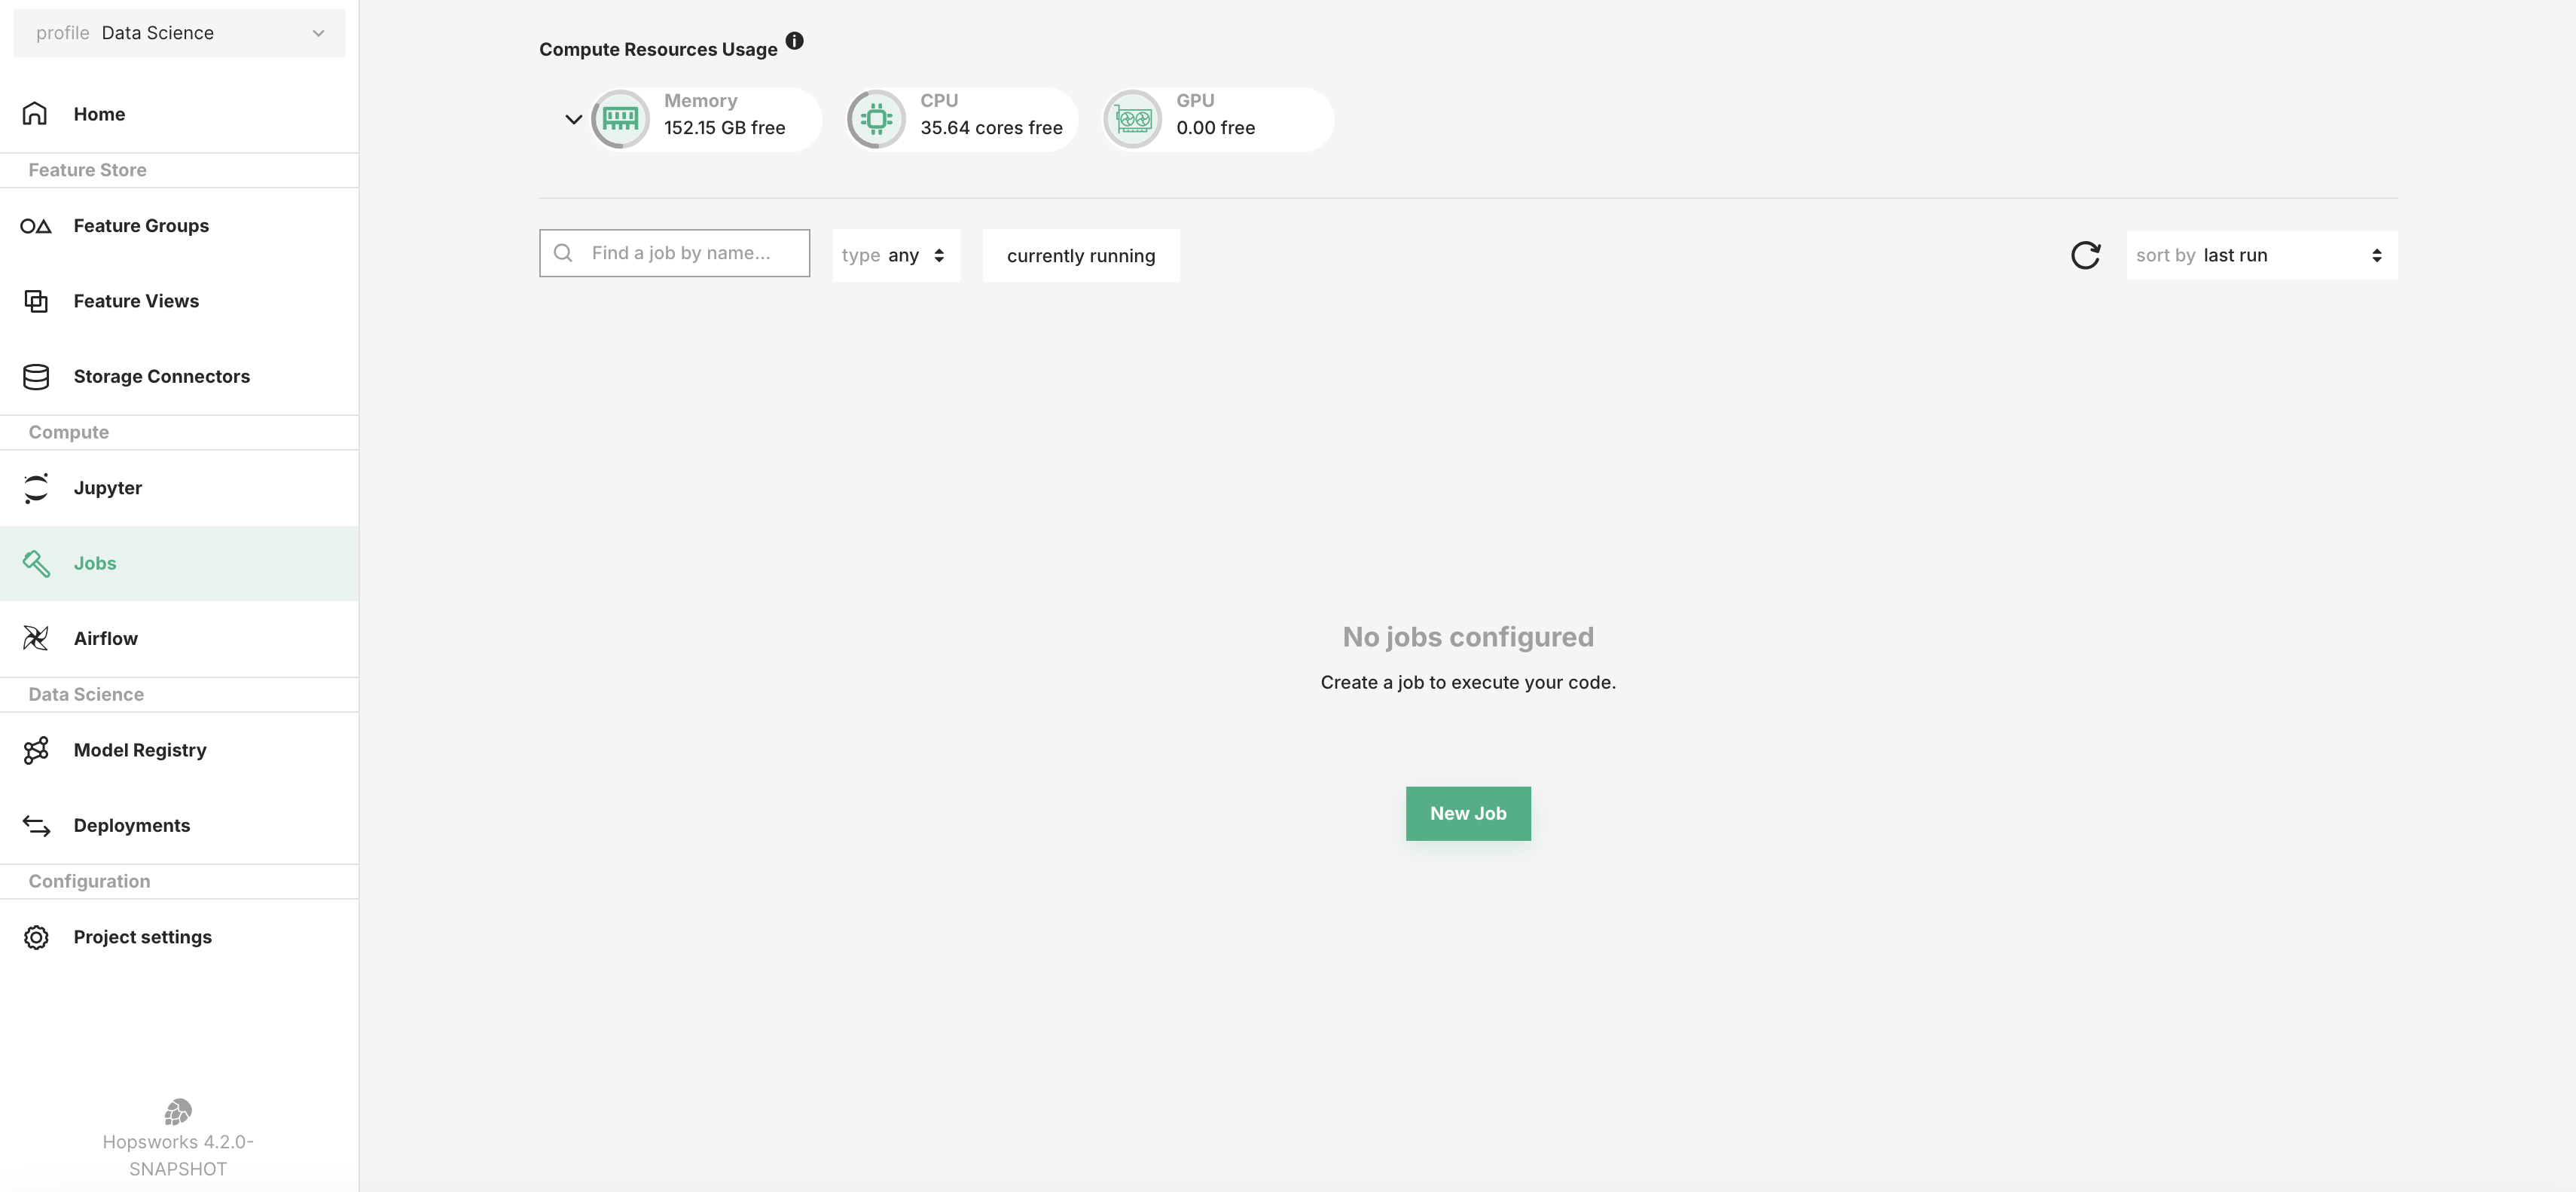Open the job type any dropdown
2576x1192 pixels.
click(x=895, y=256)
